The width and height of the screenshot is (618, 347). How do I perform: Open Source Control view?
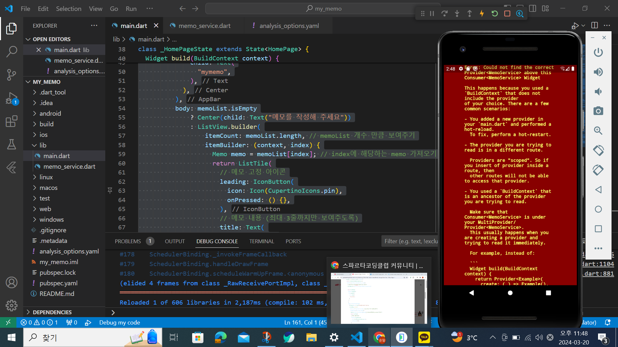tap(12, 75)
